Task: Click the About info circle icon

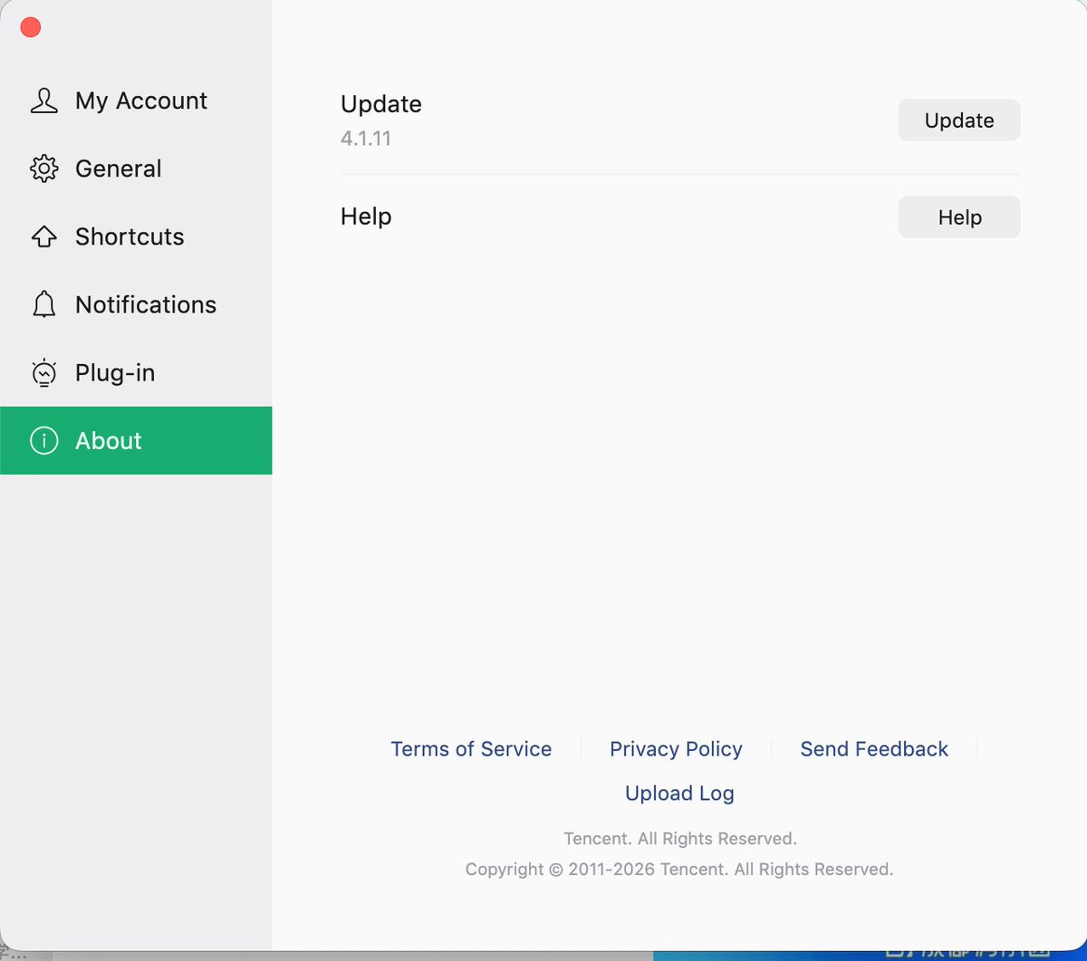Action: pos(43,440)
